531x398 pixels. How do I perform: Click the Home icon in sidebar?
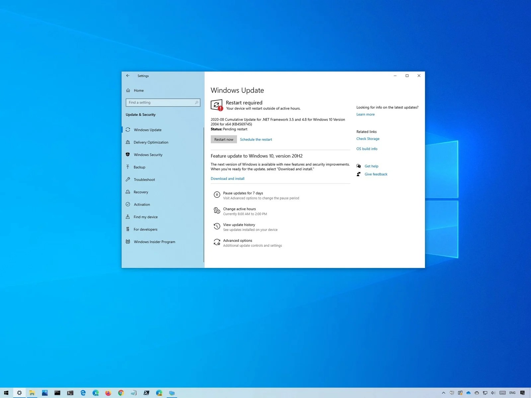tap(128, 91)
